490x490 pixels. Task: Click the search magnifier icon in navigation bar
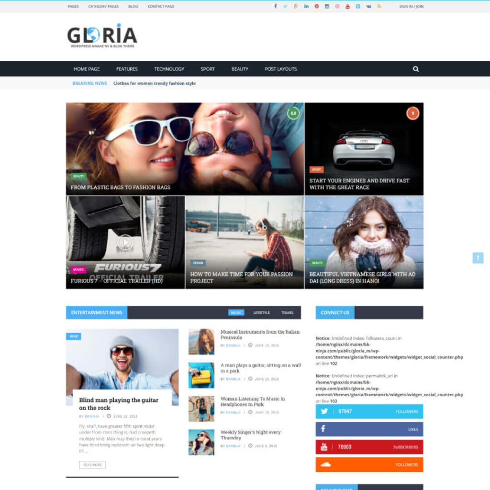click(416, 69)
